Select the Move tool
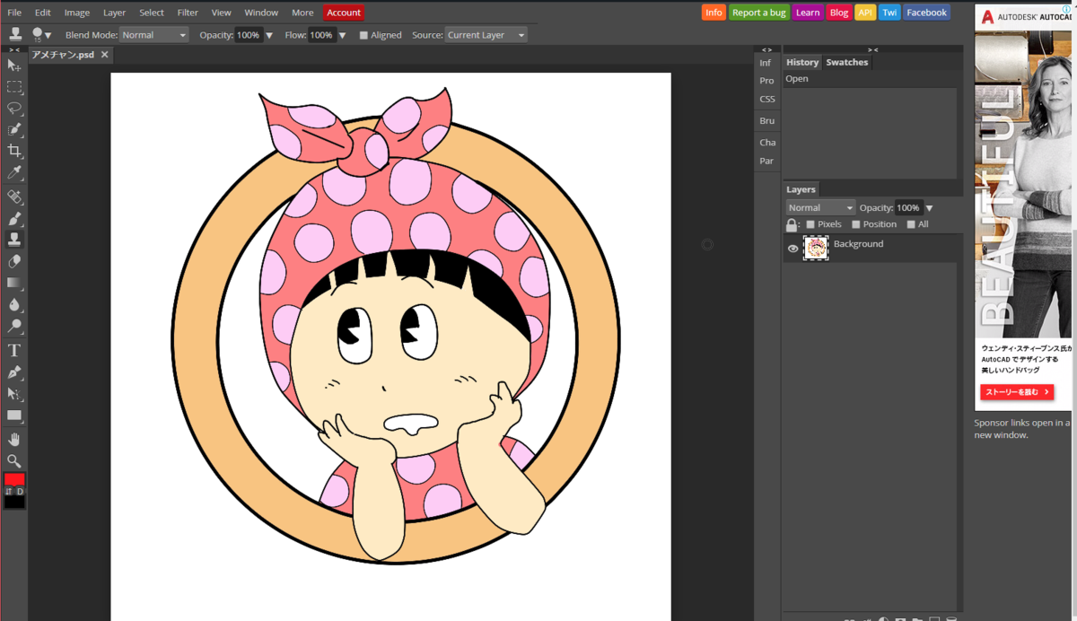 click(x=14, y=66)
